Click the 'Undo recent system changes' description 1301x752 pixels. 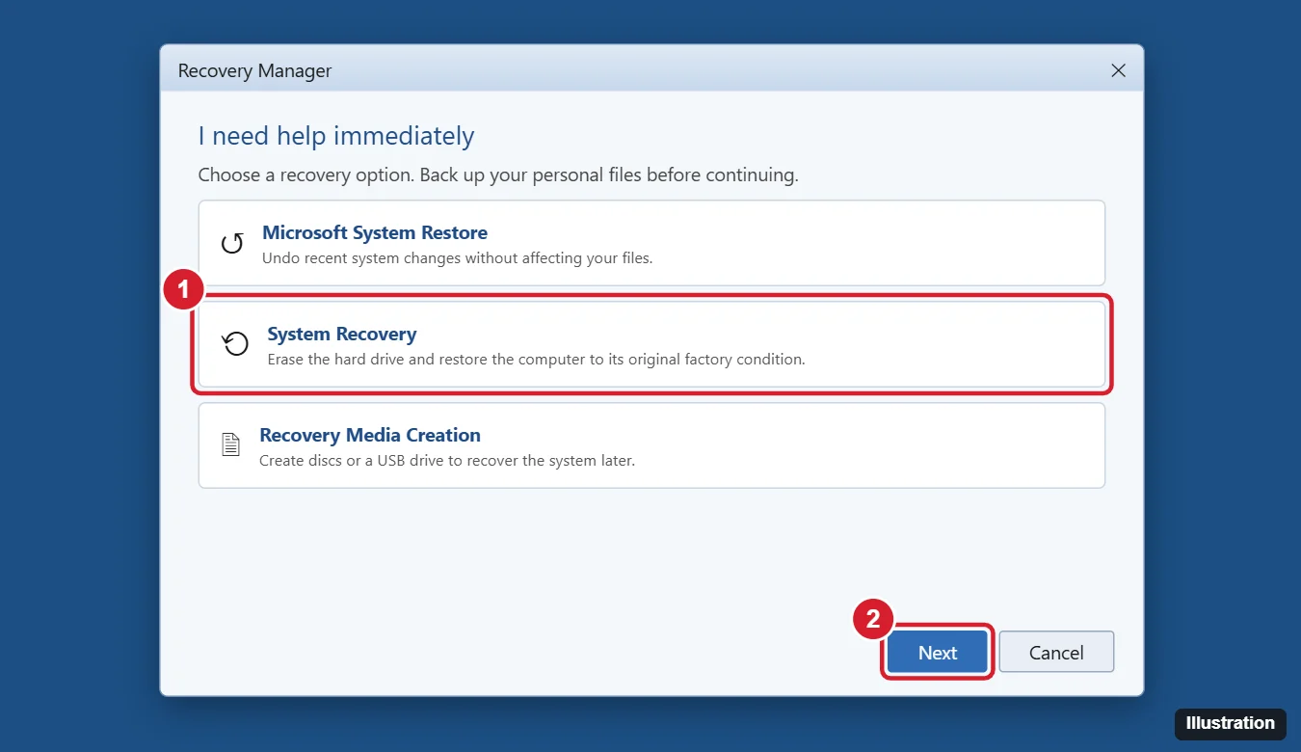point(458,258)
